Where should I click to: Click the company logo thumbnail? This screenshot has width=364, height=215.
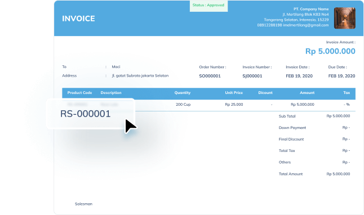pyautogui.click(x=345, y=18)
